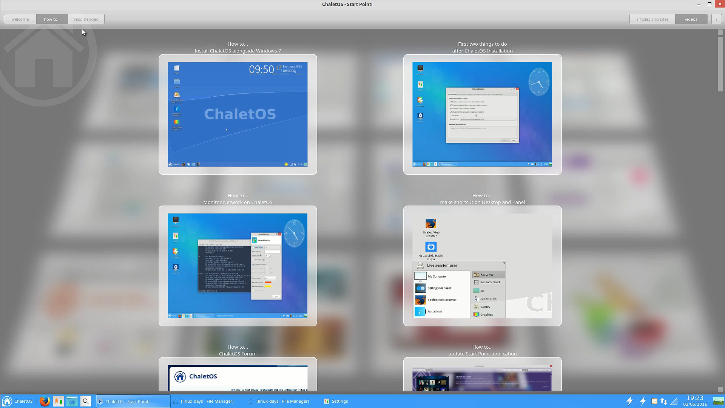This screenshot has height=408, width=725.
Task: Open the clipboard notes tray icon
Action: (x=654, y=401)
